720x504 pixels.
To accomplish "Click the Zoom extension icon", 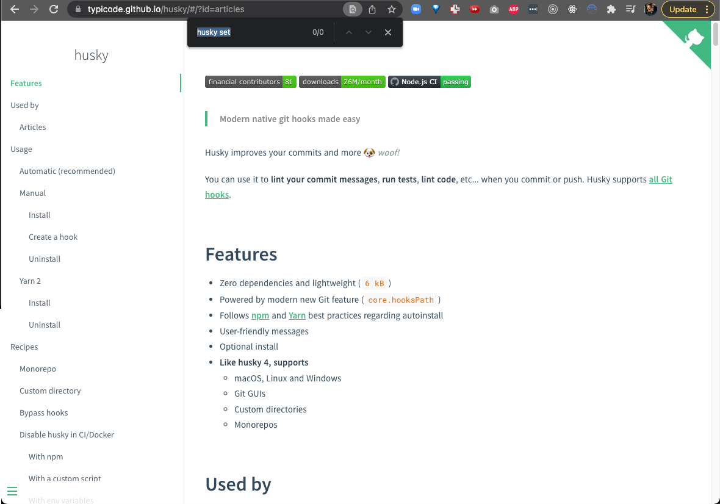I will click(x=416, y=9).
